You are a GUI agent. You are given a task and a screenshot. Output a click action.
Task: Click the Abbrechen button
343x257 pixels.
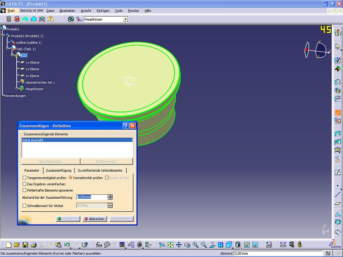(95, 219)
